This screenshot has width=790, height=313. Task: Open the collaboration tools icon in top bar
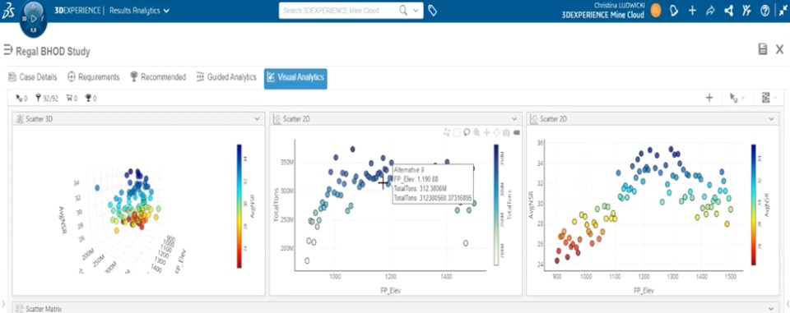point(746,11)
